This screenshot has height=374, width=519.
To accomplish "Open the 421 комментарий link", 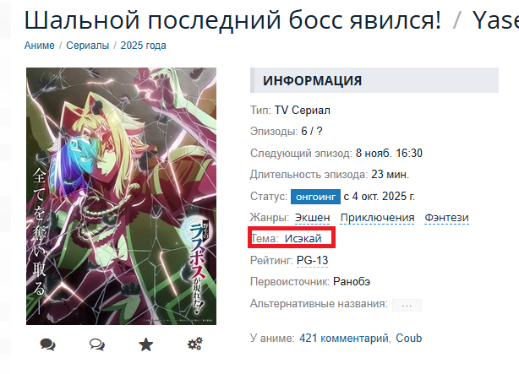I will pyautogui.click(x=343, y=339).
